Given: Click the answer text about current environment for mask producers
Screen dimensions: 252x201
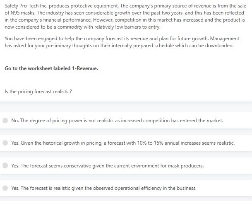Looking at the screenshot, I should pos(108,166).
